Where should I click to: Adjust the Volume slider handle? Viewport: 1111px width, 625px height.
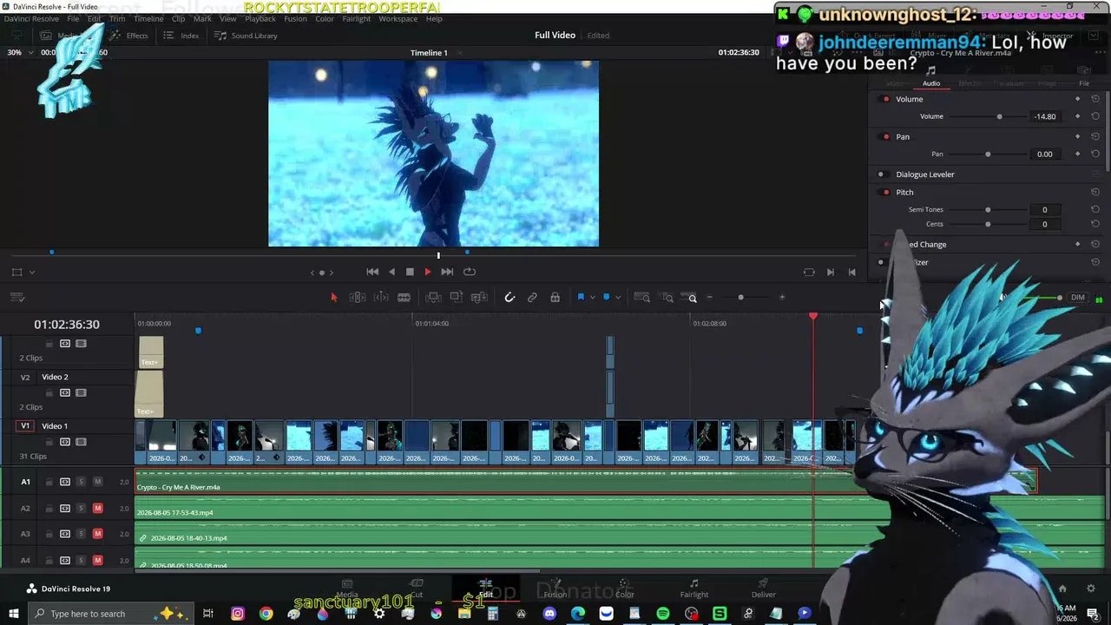999,116
